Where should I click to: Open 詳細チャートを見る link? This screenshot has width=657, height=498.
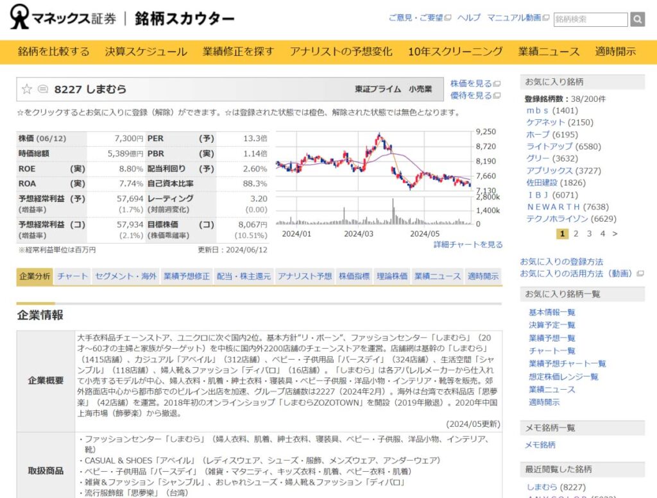click(x=468, y=244)
